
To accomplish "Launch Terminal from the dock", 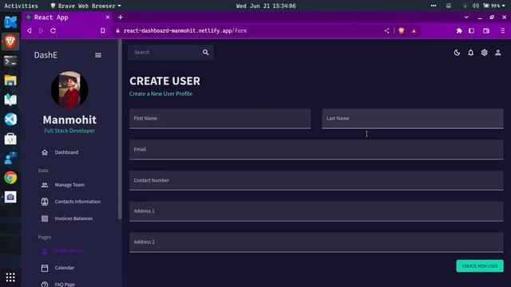I will pos(10,61).
